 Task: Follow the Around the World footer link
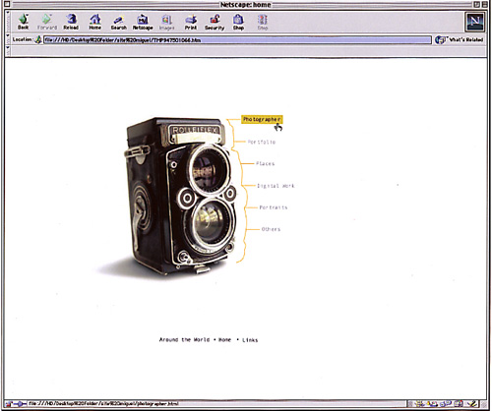[x=184, y=340]
